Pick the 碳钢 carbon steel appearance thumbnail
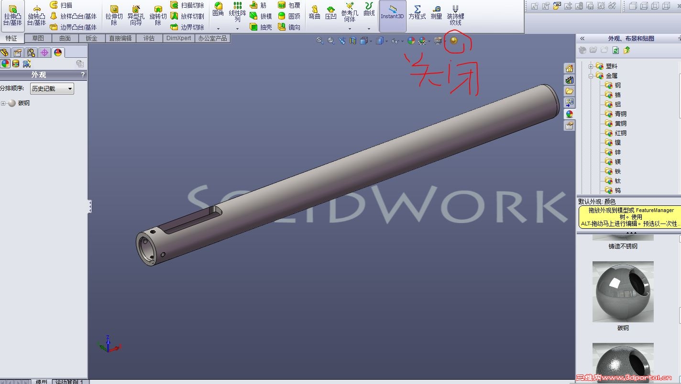681x384 pixels. point(623,292)
